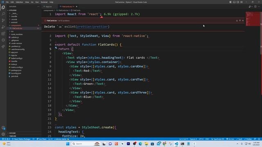Go to previous problem arrow in peek
Image resolution: width=262 pixels, height=147 pixels.
240,21
